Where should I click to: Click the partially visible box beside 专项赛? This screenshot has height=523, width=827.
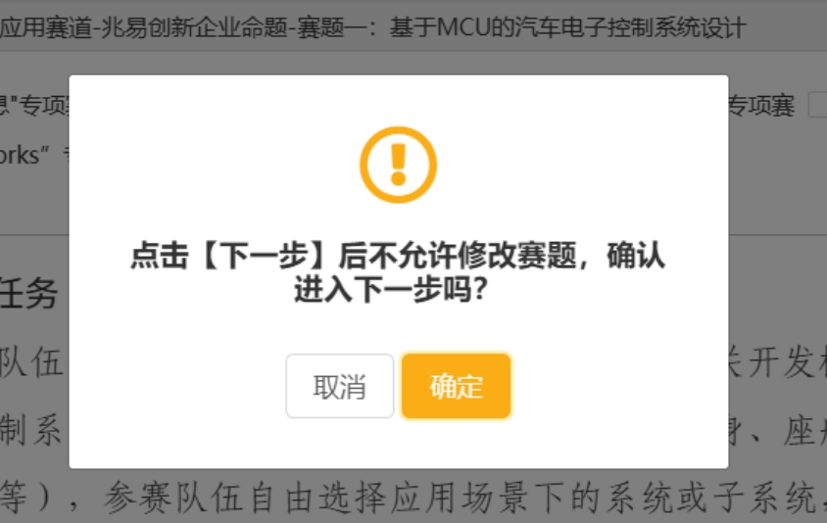click(817, 105)
